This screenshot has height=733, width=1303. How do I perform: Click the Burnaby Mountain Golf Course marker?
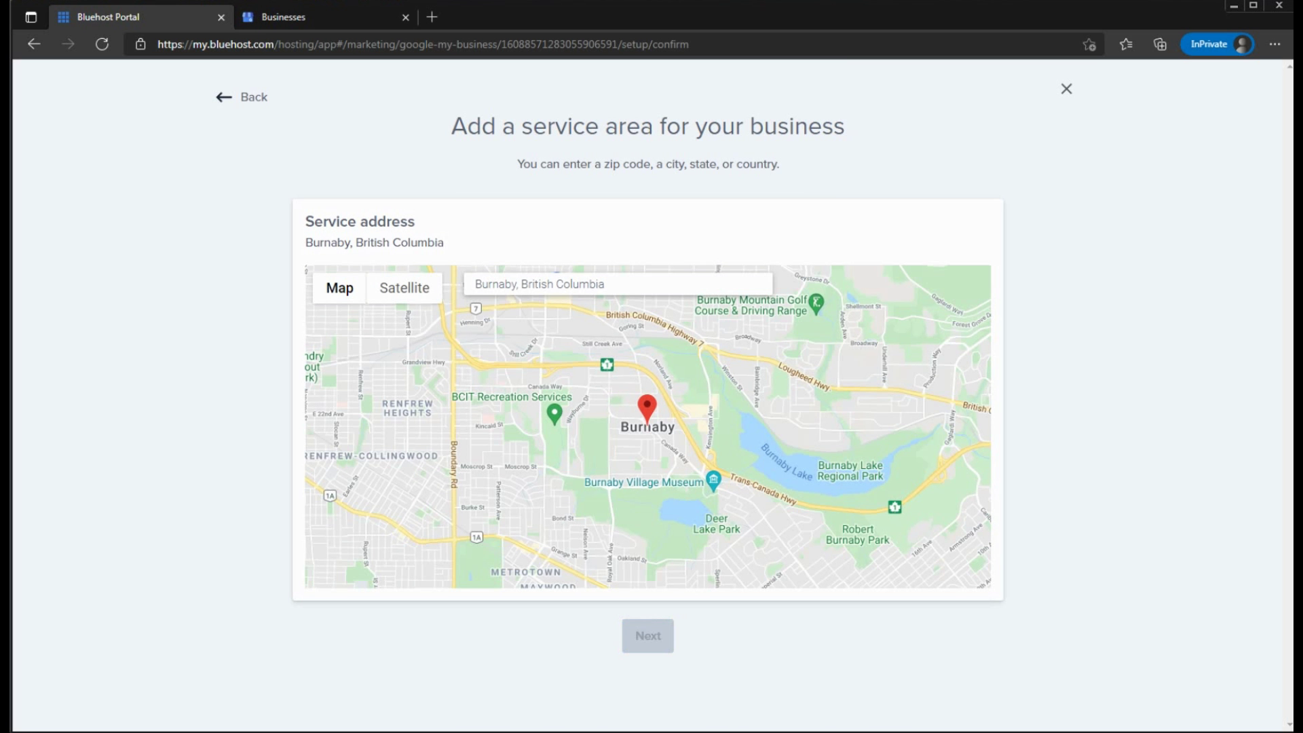816,303
